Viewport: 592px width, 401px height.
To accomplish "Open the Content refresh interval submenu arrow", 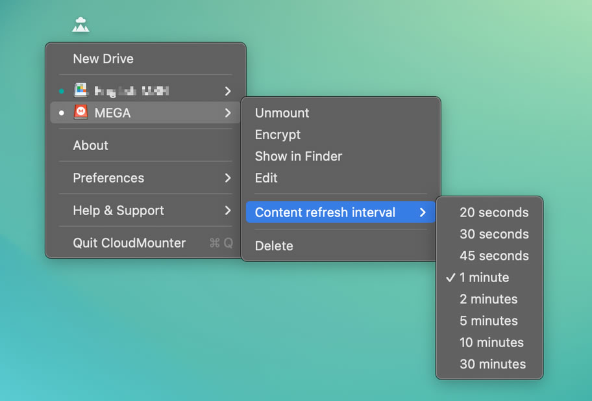I will click(x=423, y=213).
